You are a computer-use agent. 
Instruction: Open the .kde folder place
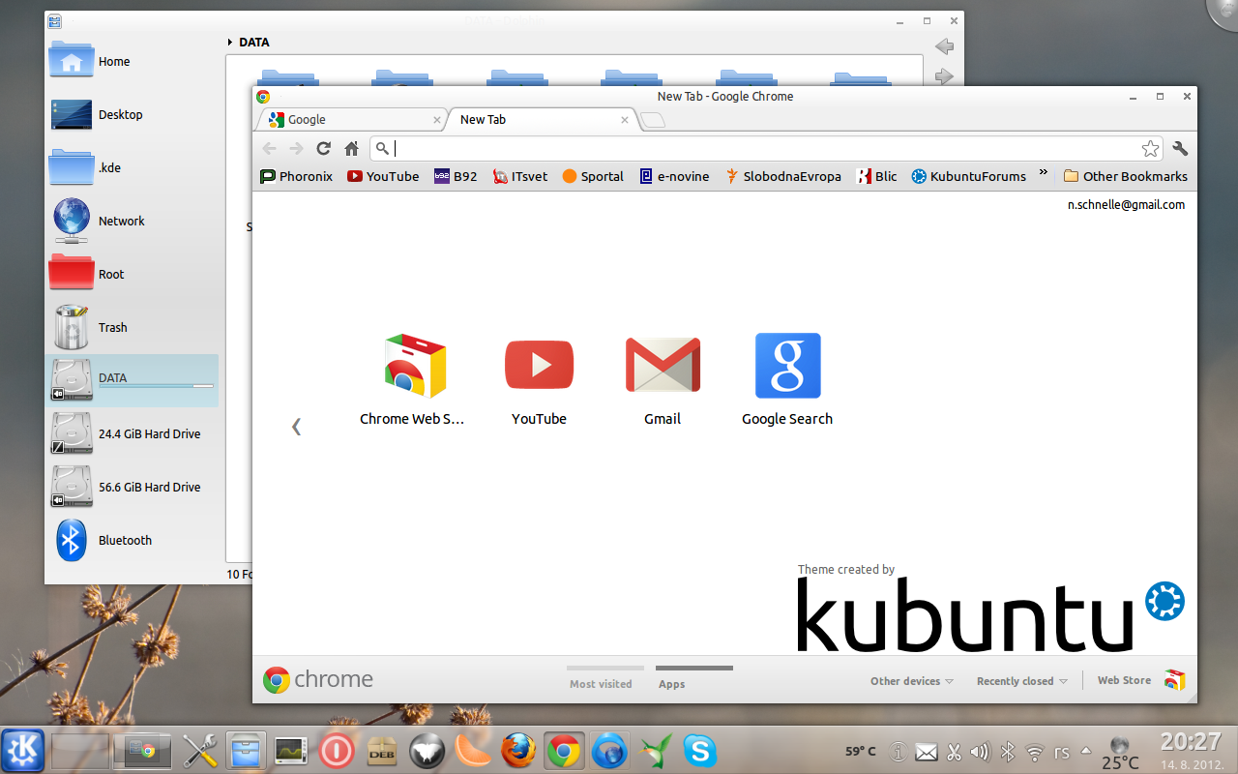[x=133, y=167]
